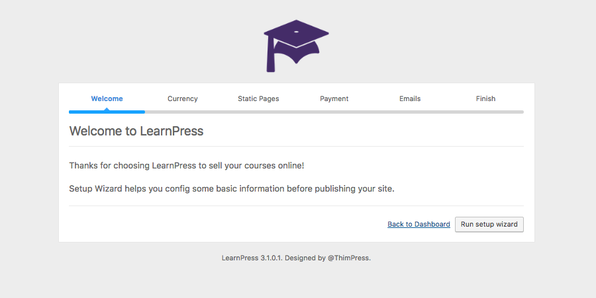Click the Run setup wizard button
The width and height of the screenshot is (596, 298).
pyautogui.click(x=489, y=225)
